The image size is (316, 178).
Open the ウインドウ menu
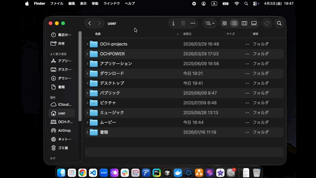tap(111, 4)
